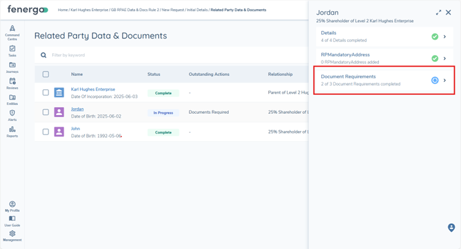Open Command Centre in sidebar
Image resolution: width=461 pixels, height=249 pixels.
pyautogui.click(x=12, y=31)
